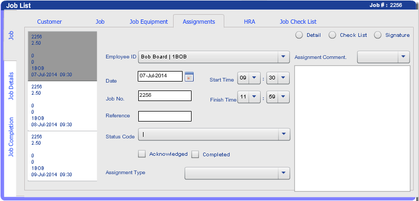The height and width of the screenshot is (201, 419).
Task: Select the 09-Jul-2014 09:30 assignment entry
Action: click(62, 156)
